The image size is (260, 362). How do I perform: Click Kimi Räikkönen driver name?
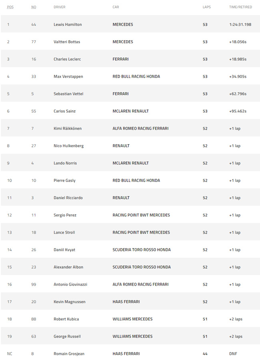(x=68, y=128)
